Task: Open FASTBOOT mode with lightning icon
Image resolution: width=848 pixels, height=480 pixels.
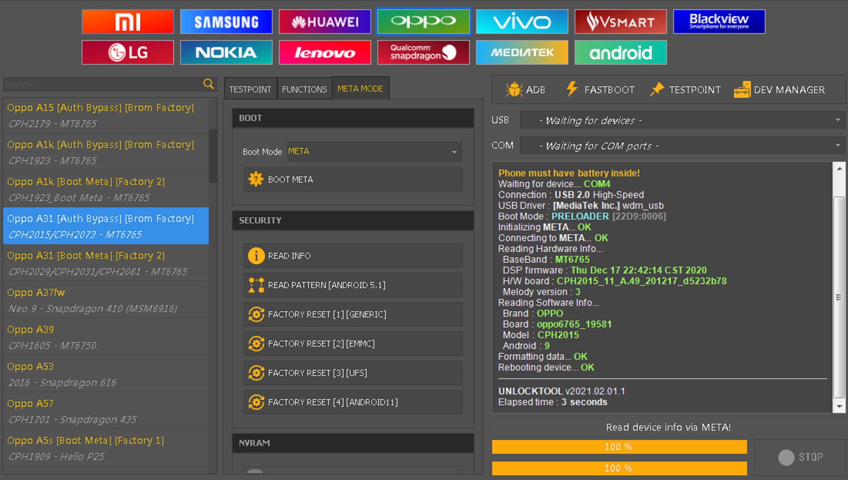Action: click(x=600, y=90)
